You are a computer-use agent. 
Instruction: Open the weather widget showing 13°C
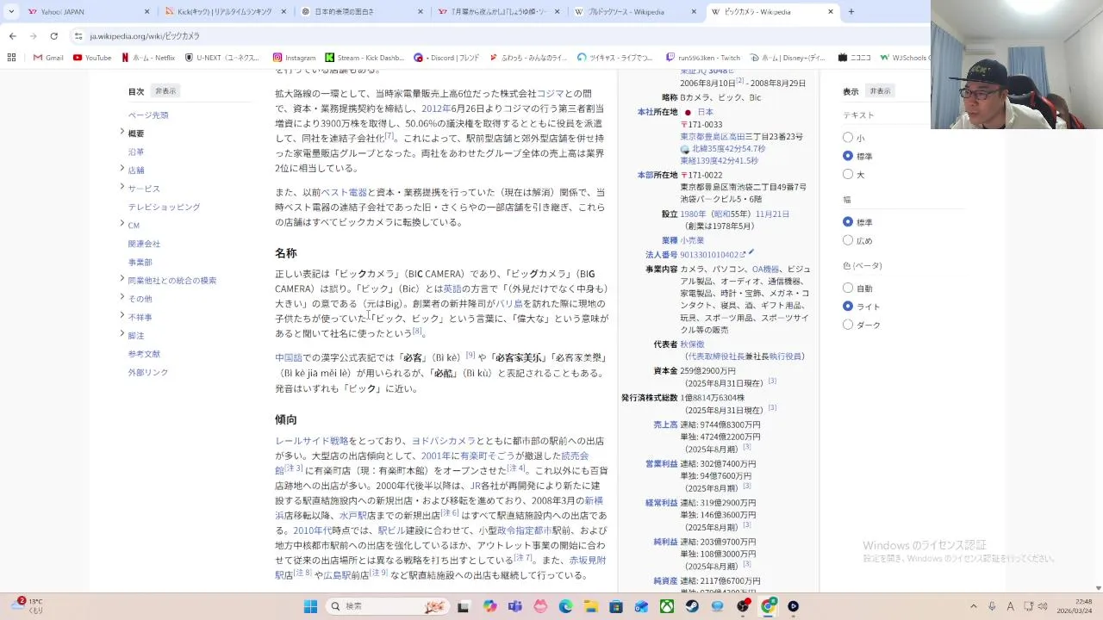[28, 605]
